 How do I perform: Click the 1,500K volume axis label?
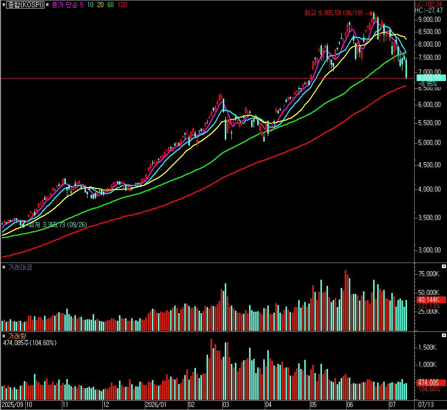(427, 347)
